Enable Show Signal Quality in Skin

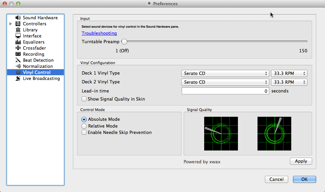(84, 99)
